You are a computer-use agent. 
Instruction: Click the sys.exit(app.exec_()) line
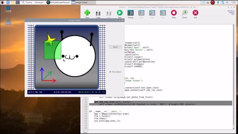coord(107,121)
